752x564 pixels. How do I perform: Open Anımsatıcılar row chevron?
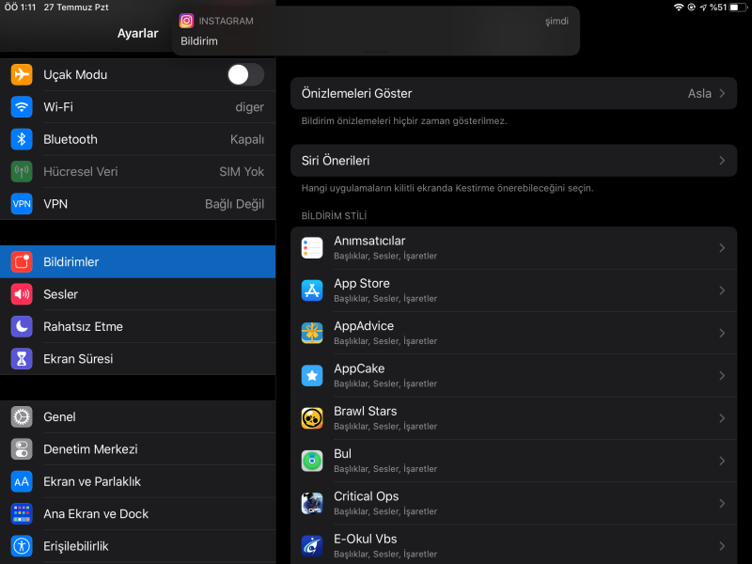(x=722, y=248)
